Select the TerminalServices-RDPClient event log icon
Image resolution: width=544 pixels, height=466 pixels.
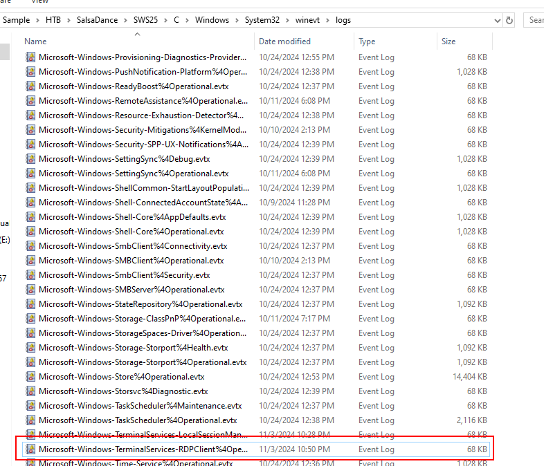point(30,449)
